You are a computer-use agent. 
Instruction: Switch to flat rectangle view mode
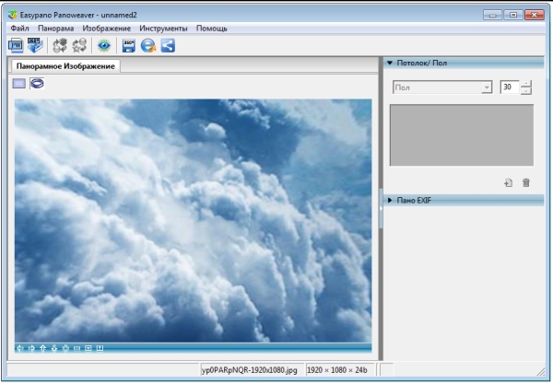pyautogui.click(x=19, y=84)
